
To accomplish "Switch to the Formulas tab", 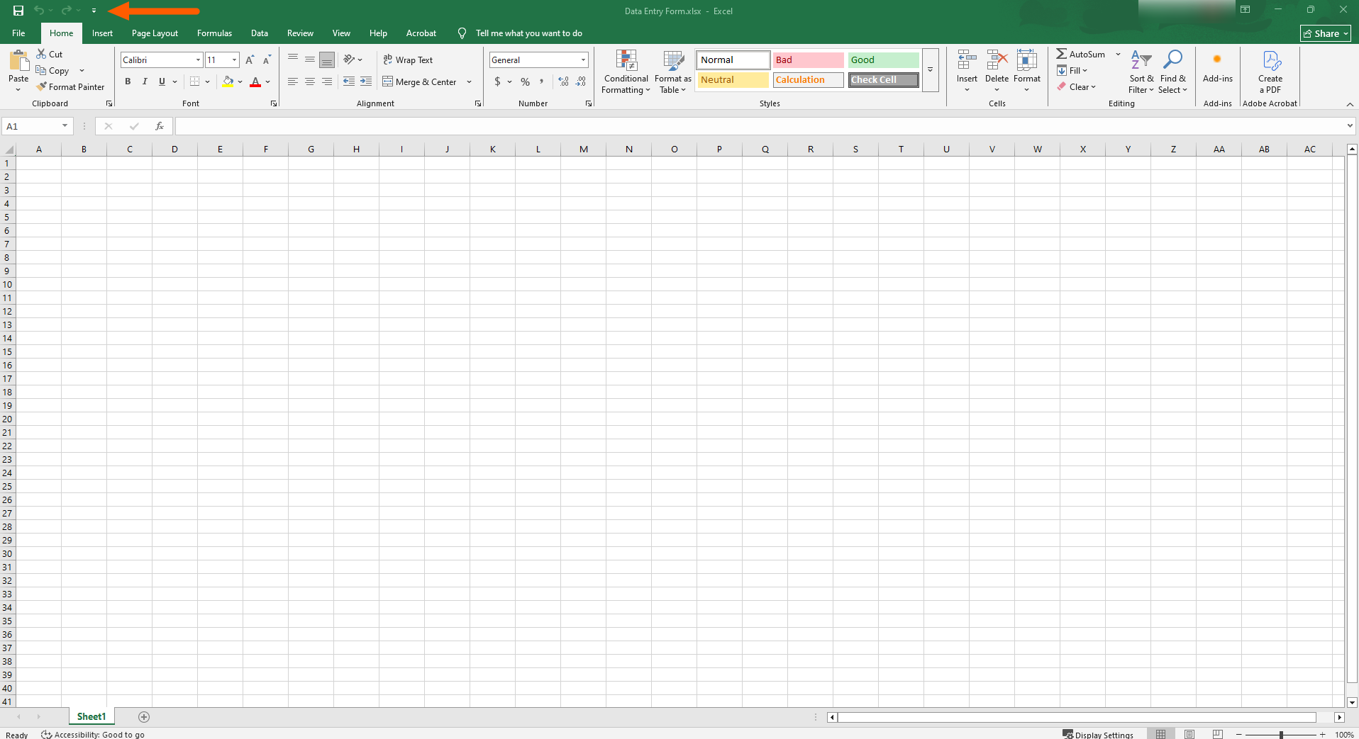I will pos(214,33).
